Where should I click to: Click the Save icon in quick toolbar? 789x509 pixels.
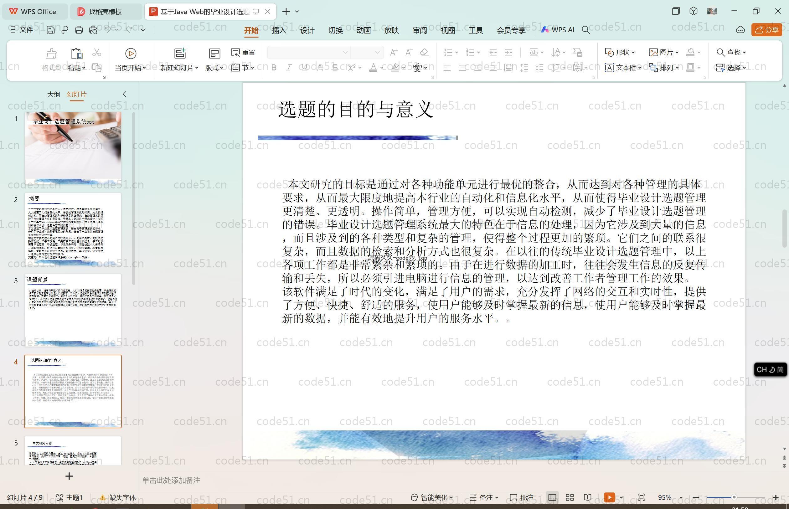click(x=51, y=30)
